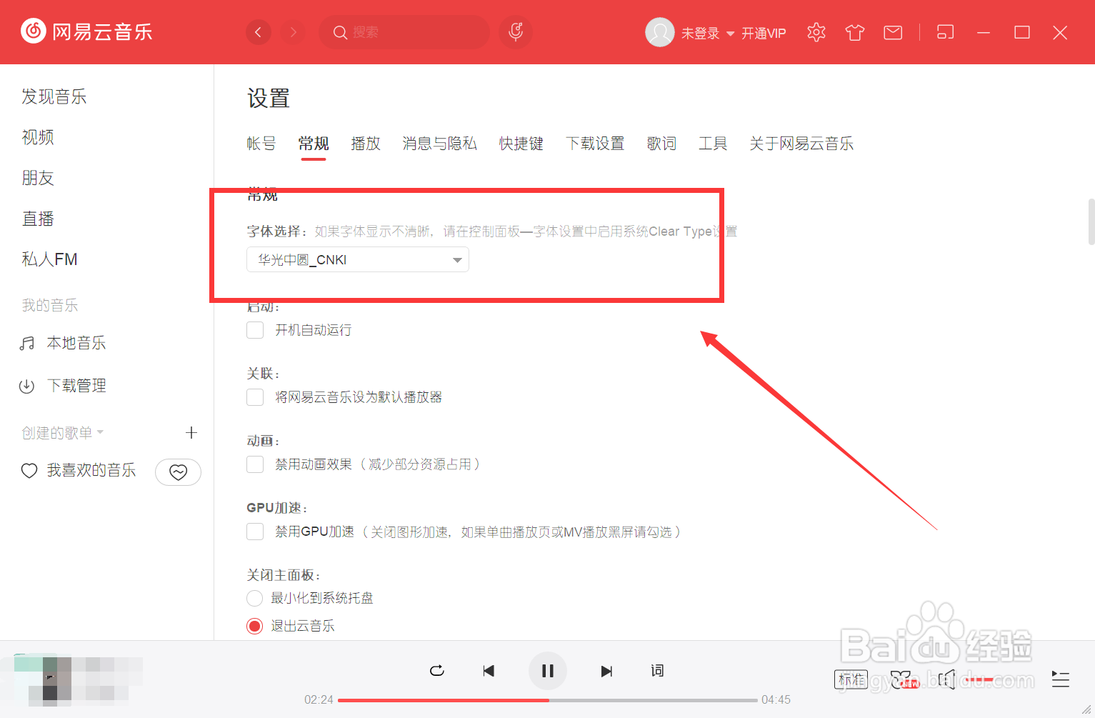Click the voice search microphone icon

click(x=515, y=32)
